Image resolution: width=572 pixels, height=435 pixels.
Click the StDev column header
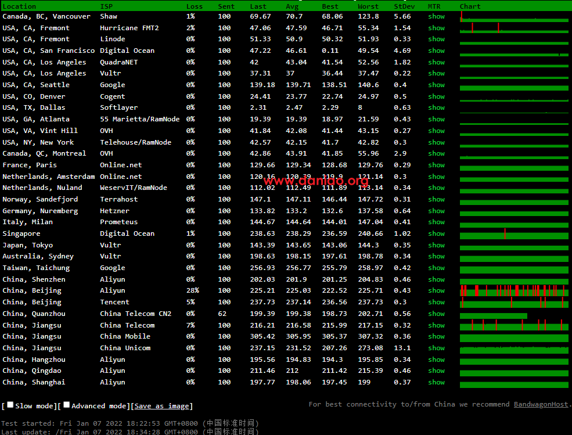[x=404, y=6]
